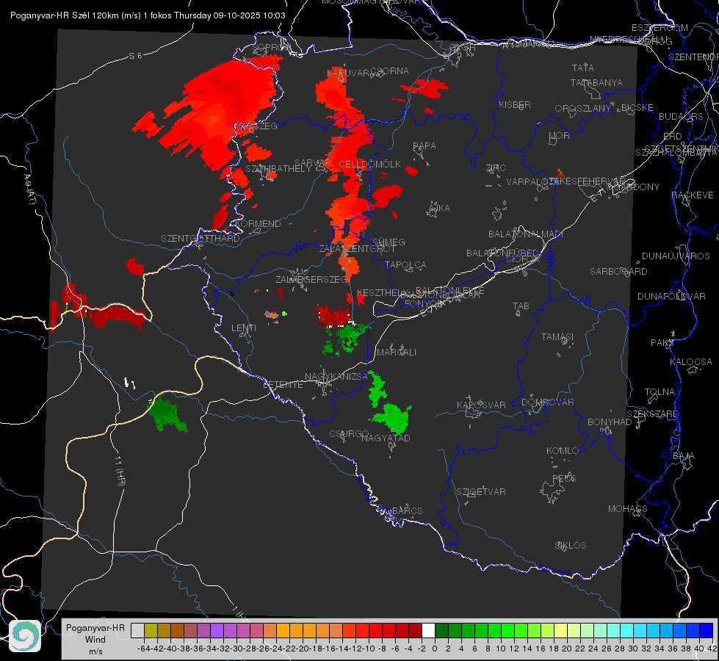Image resolution: width=719 pixels, height=661 pixels.
Task: Click the gray first swatch in the wind legend
Action: [x=137, y=630]
